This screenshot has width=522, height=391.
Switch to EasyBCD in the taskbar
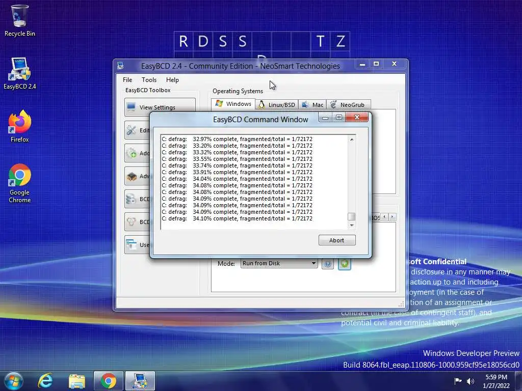[x=140, y=381]
